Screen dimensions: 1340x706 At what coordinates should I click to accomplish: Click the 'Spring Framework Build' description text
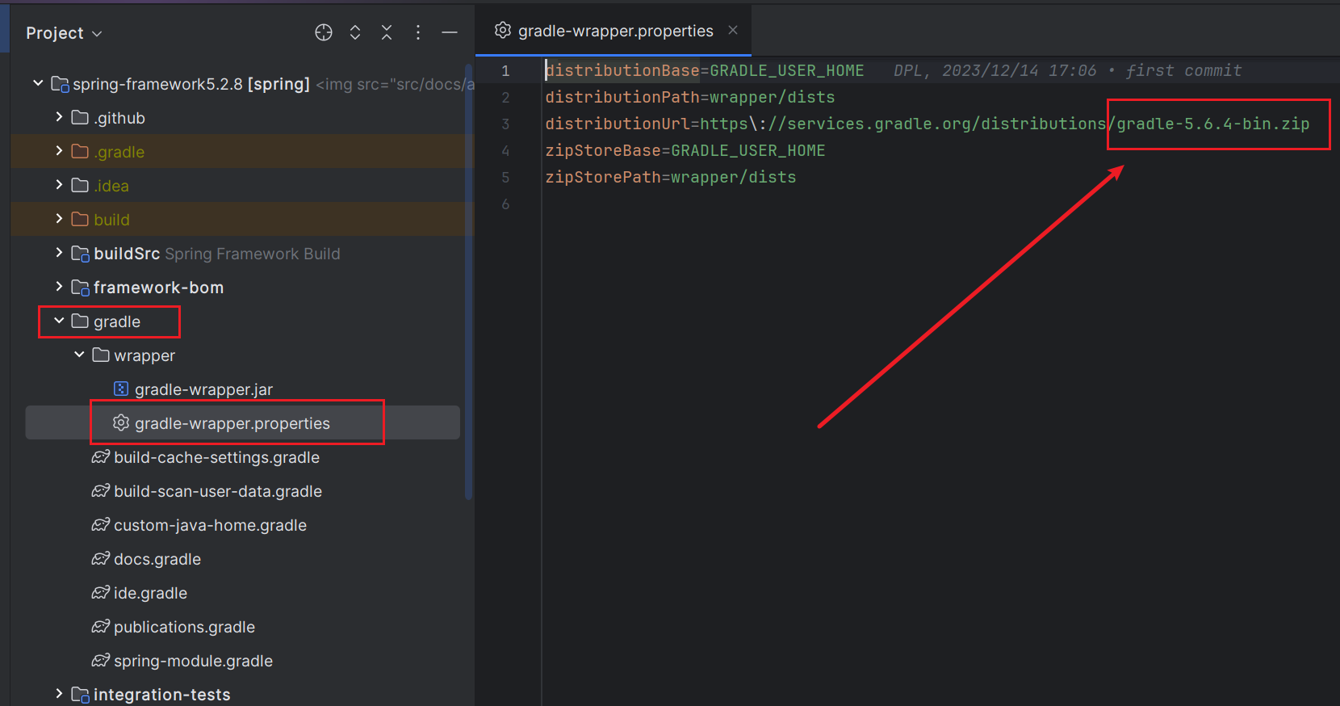(253, 254)
